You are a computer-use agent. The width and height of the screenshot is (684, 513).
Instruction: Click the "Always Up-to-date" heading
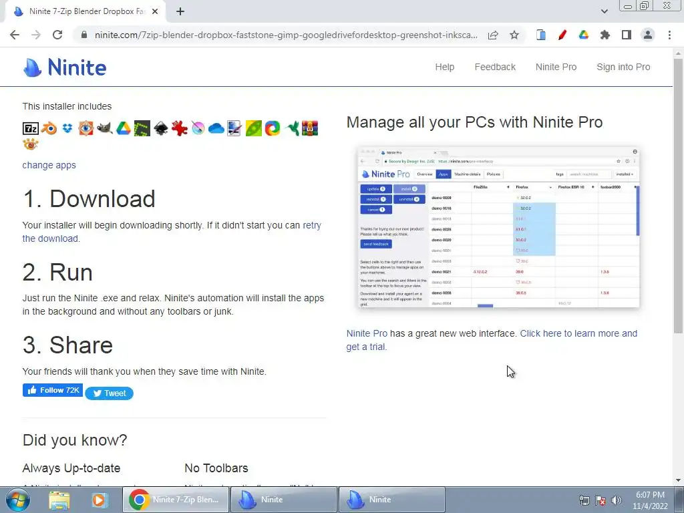pyautogui.click(x=71, y=468)
